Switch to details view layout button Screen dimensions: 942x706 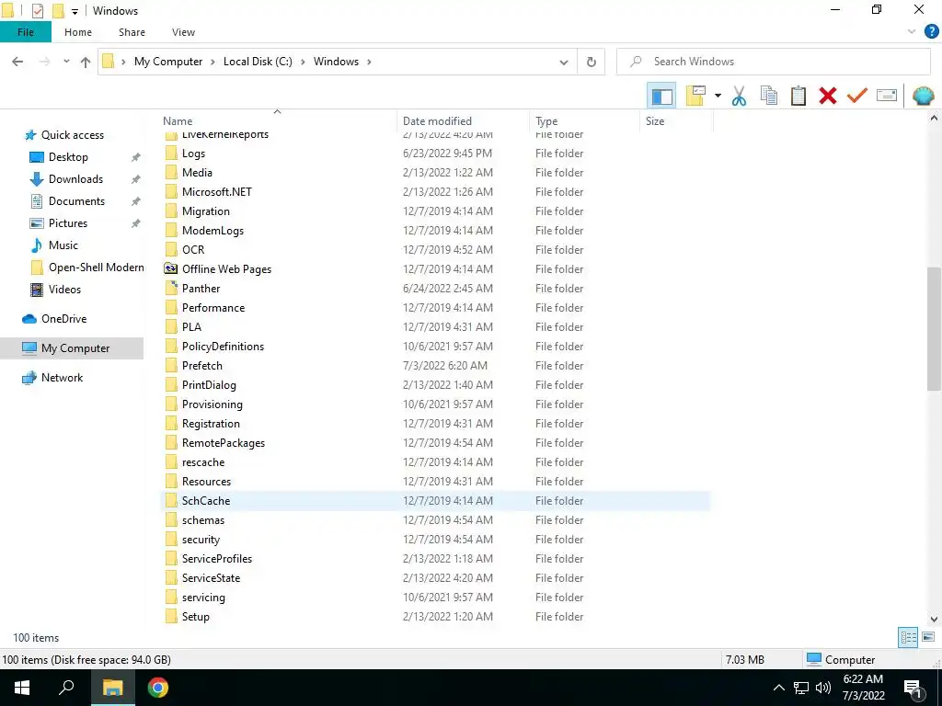point(908,638)
